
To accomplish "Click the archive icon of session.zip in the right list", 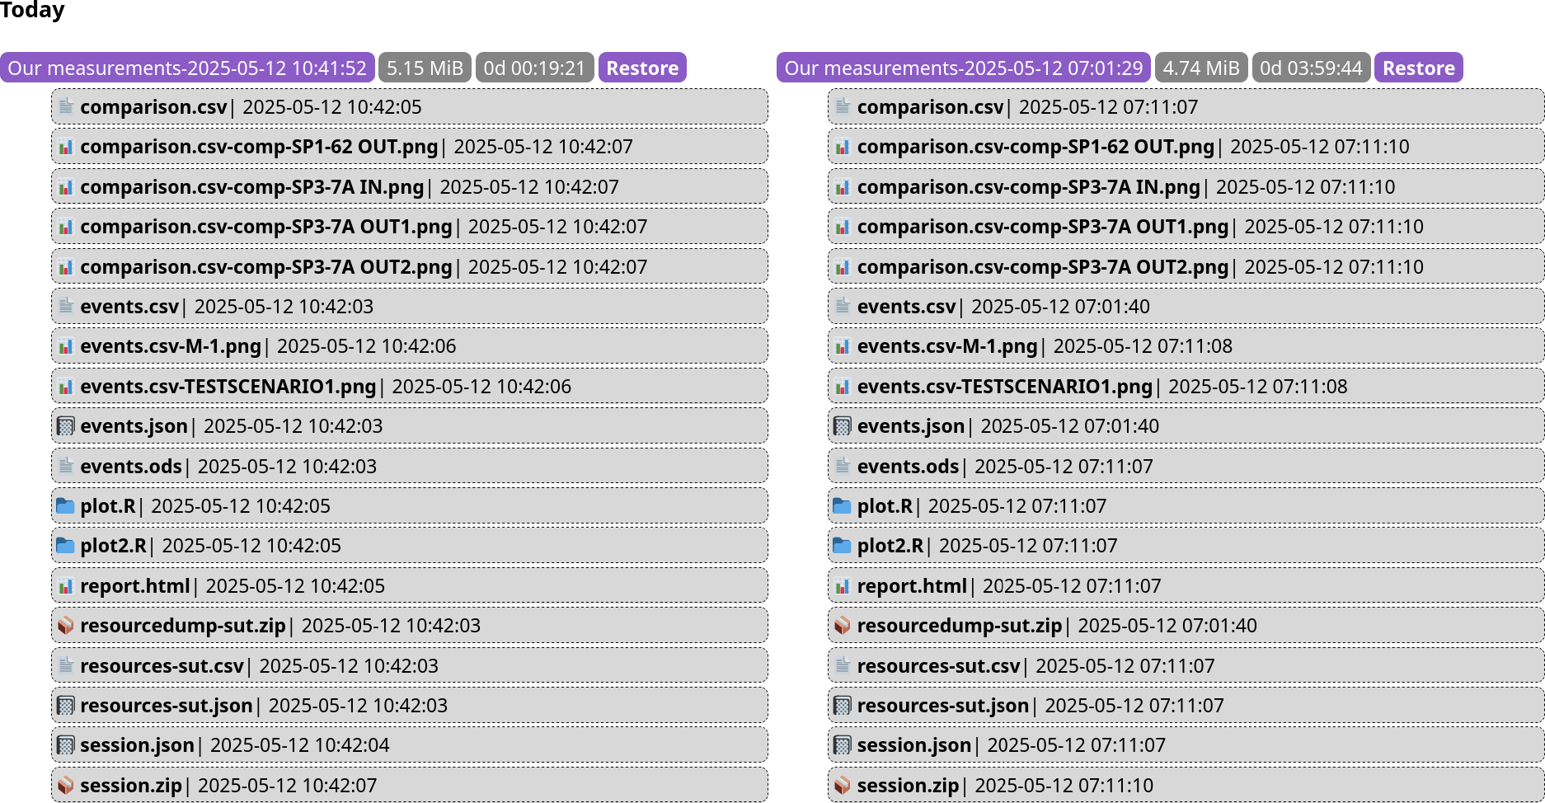I will pyautogui.click(x=842, y=786).
